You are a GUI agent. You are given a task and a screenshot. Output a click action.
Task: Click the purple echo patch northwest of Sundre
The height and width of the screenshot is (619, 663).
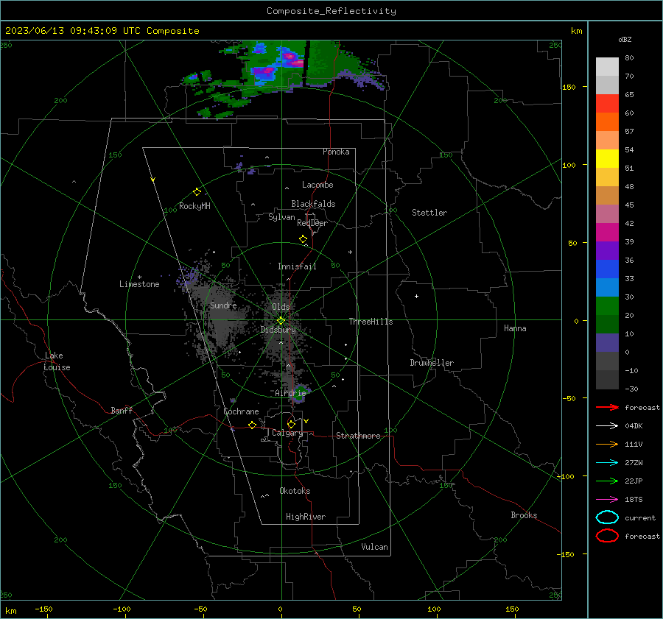[188, 277]
